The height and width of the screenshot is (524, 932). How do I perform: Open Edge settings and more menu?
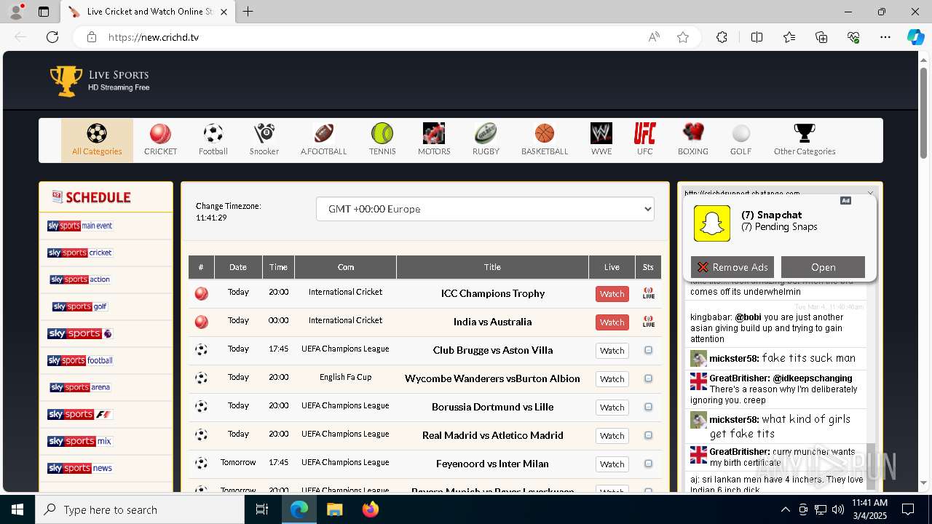[x=885, y=37]
